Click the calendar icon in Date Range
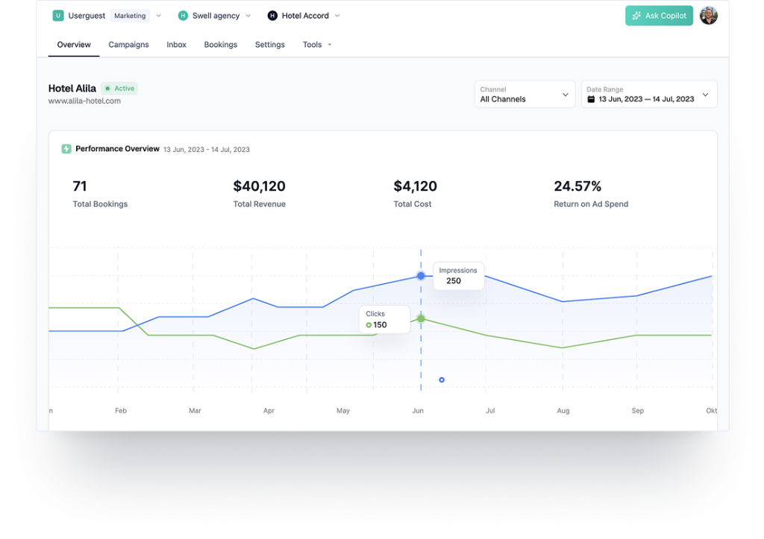 pos(592,99)
